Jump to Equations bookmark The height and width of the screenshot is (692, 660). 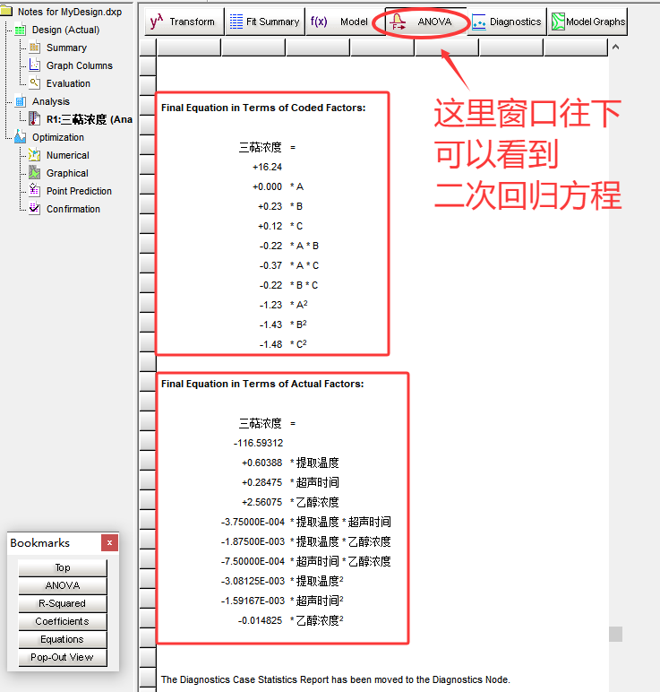pos(62,639)
